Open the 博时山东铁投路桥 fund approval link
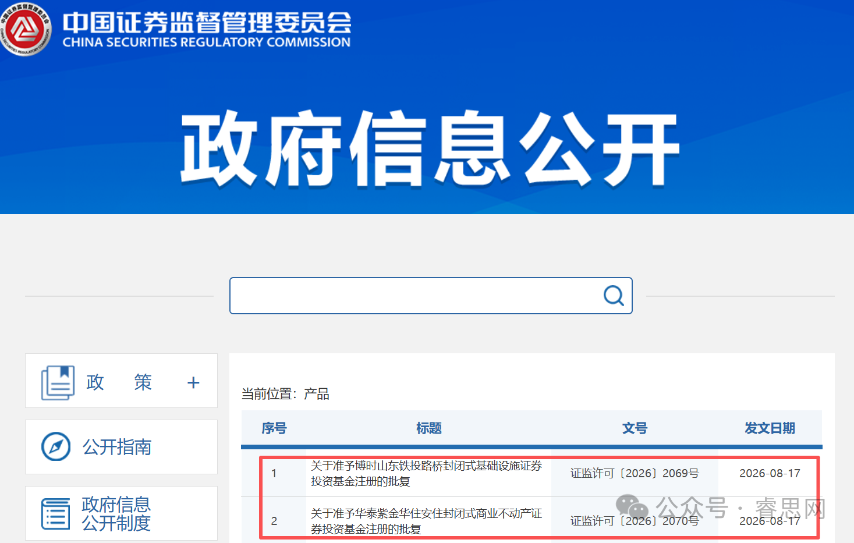The height and width of the screenshot is (543, 854). [x=426, y=473]
